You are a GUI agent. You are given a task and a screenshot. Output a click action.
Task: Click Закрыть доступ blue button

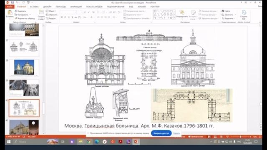[x=161, y=133]
